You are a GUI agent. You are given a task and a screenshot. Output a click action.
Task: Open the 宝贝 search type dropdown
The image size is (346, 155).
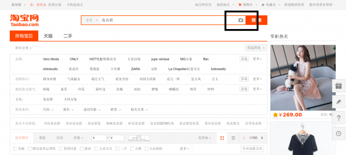pos(92,20)
